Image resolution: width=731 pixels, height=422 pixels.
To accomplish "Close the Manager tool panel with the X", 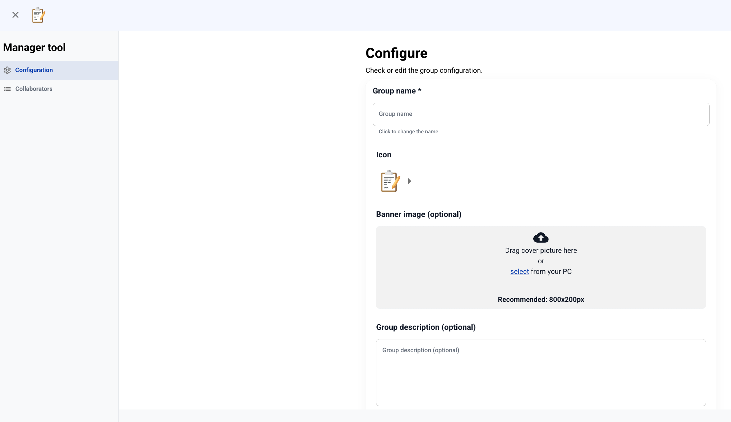I will [x=15, y=15].
